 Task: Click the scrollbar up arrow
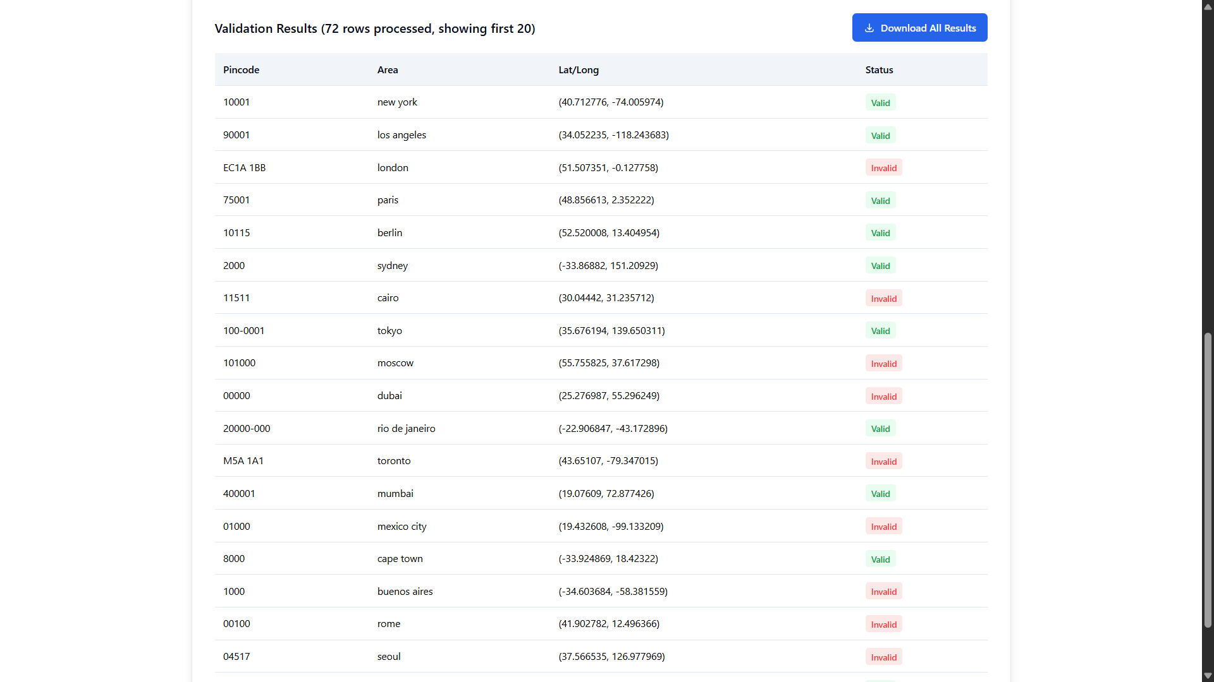tap(1208, 6)
